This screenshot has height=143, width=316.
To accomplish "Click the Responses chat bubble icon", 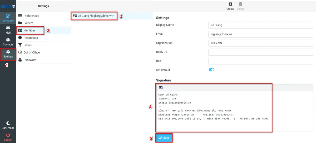I will 20,38.
